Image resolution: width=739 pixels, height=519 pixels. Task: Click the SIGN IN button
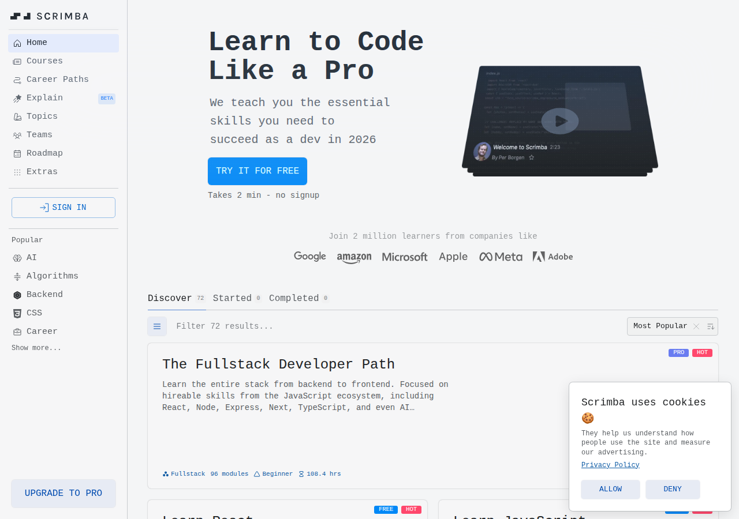(x=64, y=208)
